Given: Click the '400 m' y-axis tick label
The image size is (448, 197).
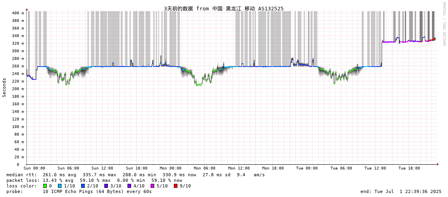Looking at the screenshot, I should point(18,13).
